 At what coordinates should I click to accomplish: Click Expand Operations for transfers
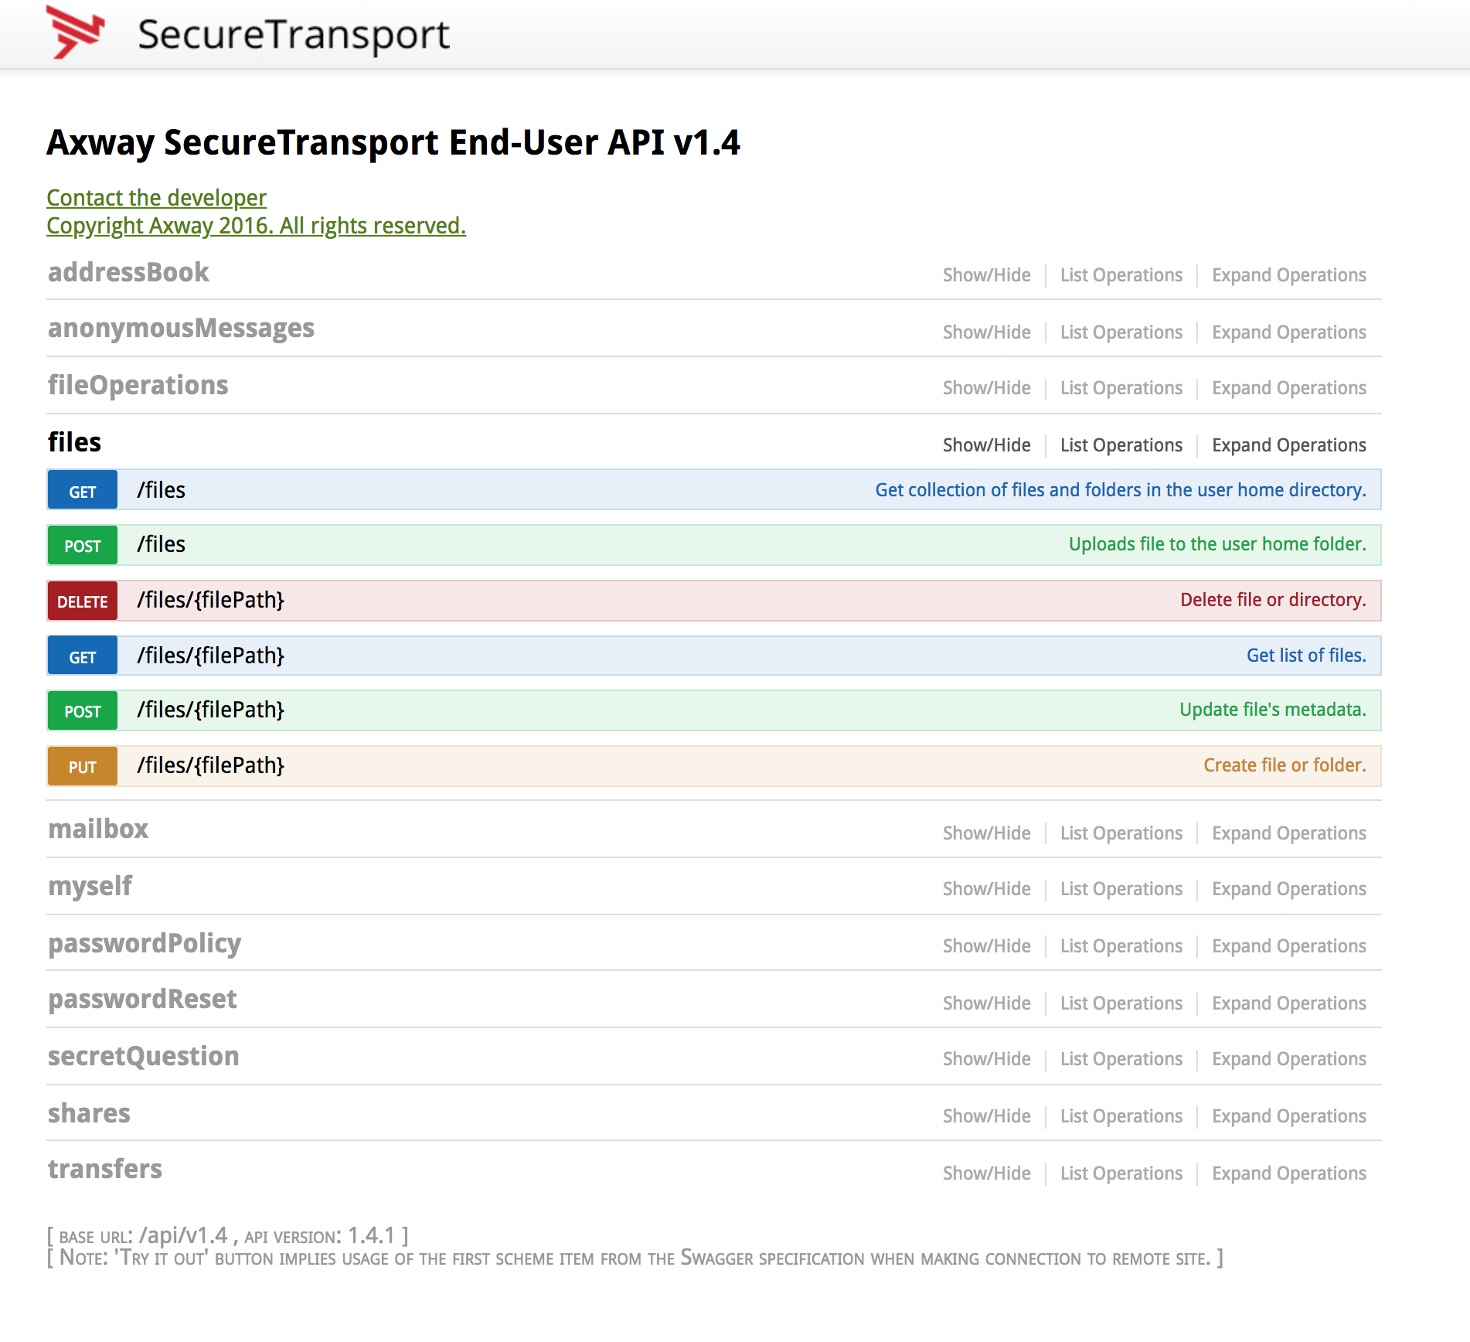(1288, 1173)
